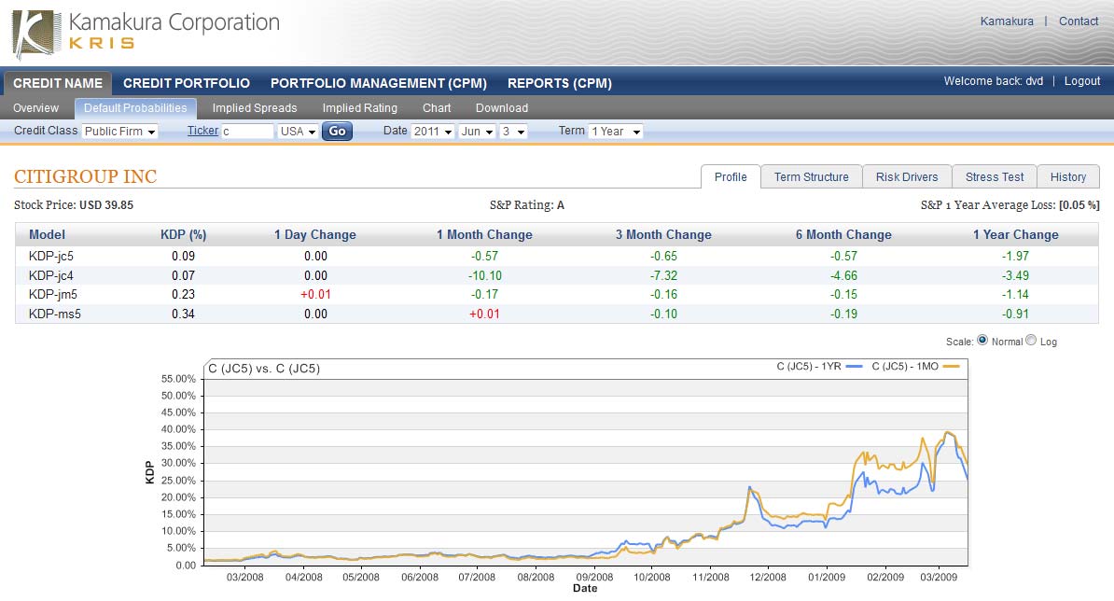Click the 1 Month Change column header

484,234
